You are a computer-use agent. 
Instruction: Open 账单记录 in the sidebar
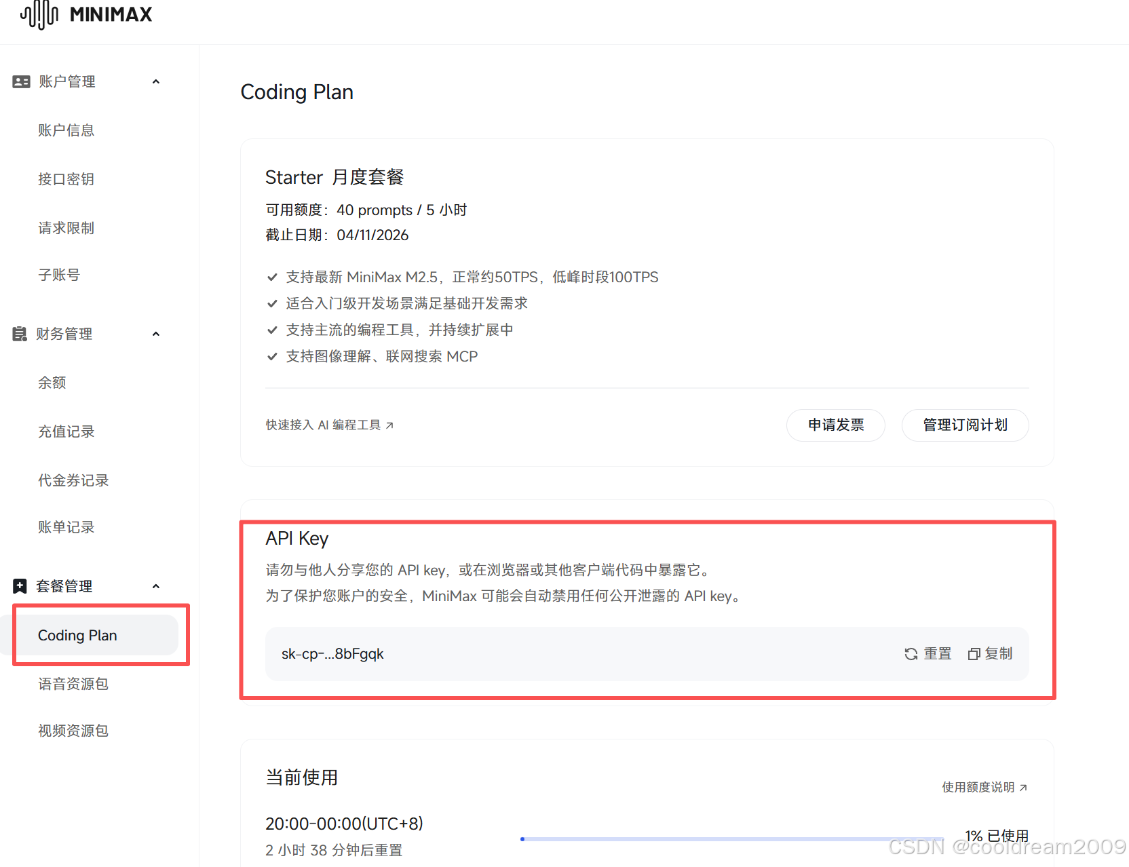click(66, 527)
